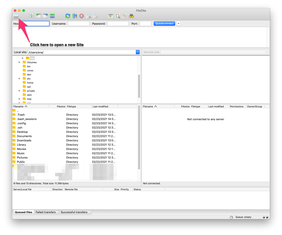This screenshot has height=235, width=282.
Task: Click the Username input field
Action: coord(79,24)
